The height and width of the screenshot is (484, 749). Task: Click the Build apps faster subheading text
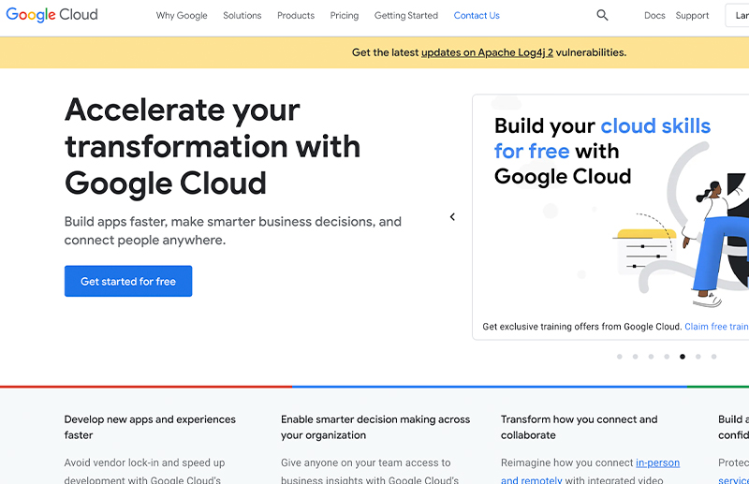[x=232, y=231]
